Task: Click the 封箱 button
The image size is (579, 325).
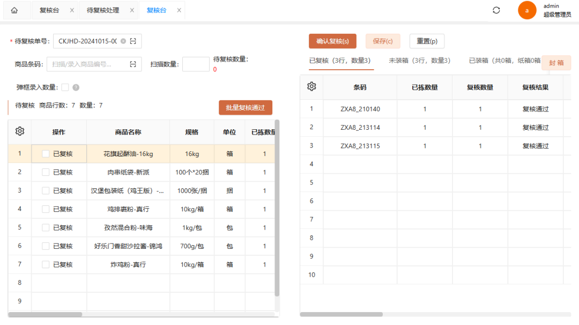Action: click(x=556, y=63)
